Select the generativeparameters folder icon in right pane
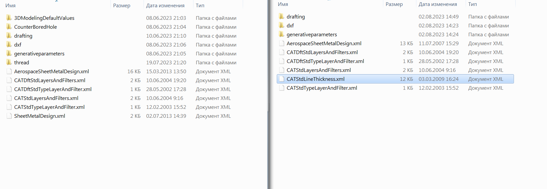Screen dimensions: 547x189 [281, 34]
